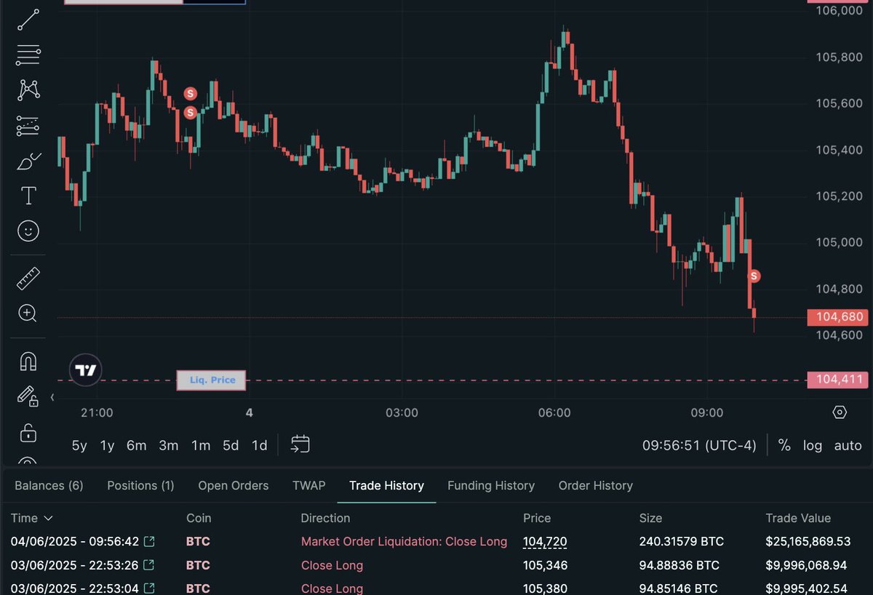Select the Brush drawing tool
The image size is (873, 595).
[x=28, y=161]
